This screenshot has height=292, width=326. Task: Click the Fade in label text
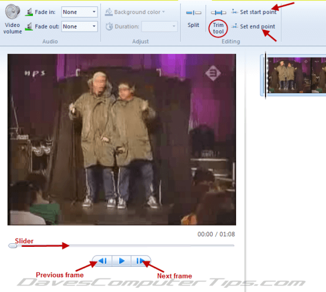(45, 12)
